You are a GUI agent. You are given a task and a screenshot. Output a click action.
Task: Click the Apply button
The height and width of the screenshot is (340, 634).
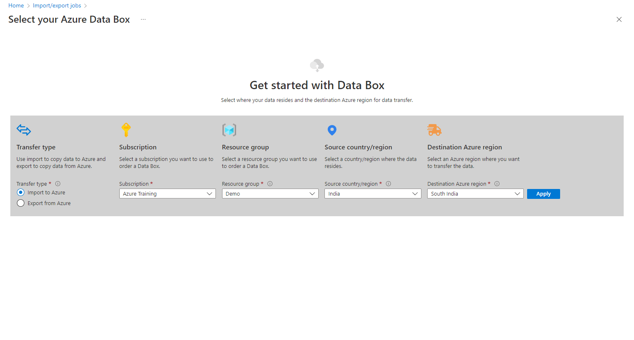point(544,194)
